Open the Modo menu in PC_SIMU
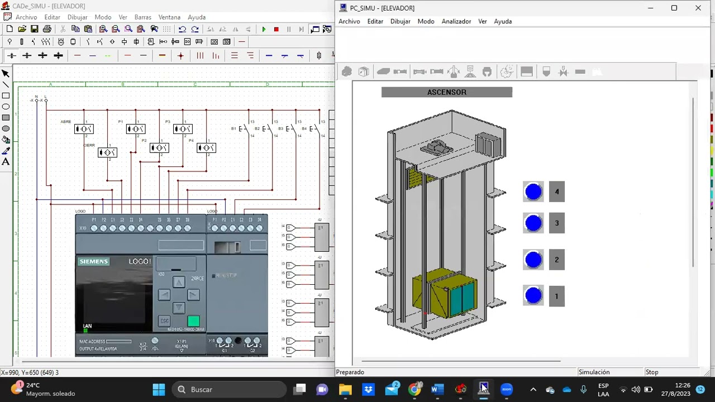The width and height of the screenshot is (715, 402). [426, 21]
